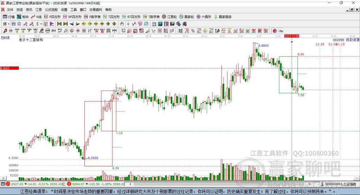The height and width of the screenshot is (195, 360).
Task: Open the 浏览 menu
Action: pos(20,10)
